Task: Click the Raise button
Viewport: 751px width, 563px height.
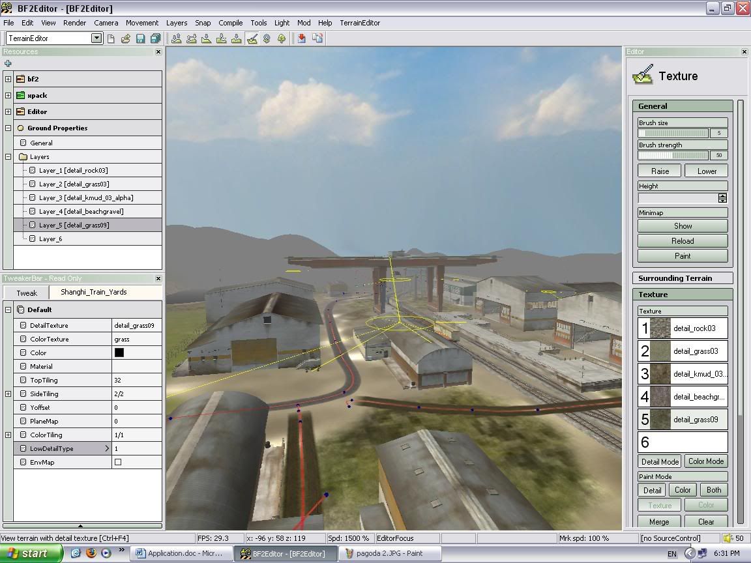Action: point(660,171)
